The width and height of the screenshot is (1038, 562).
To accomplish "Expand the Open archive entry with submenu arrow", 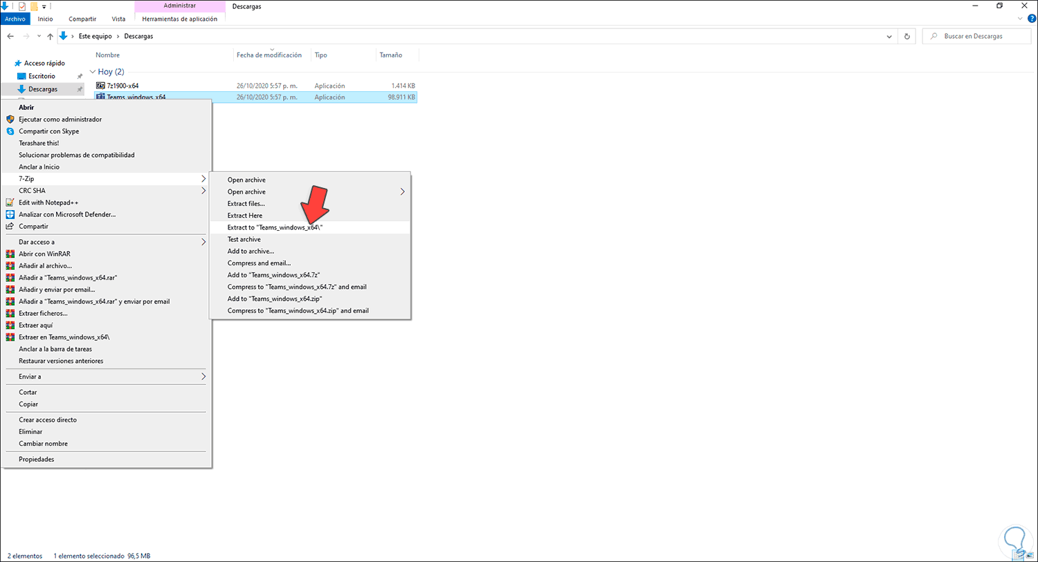I will tap(310, 191).
